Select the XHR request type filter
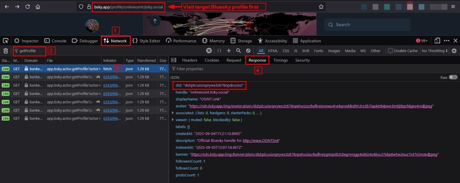The image size is (460, 183). coord(305,51)
